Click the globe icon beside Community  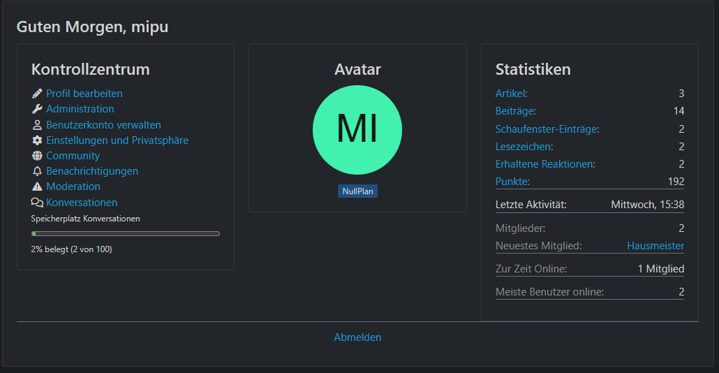point(37,156)
